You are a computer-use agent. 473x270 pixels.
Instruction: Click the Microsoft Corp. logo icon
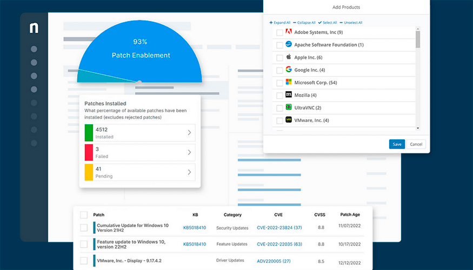[289, 82]
